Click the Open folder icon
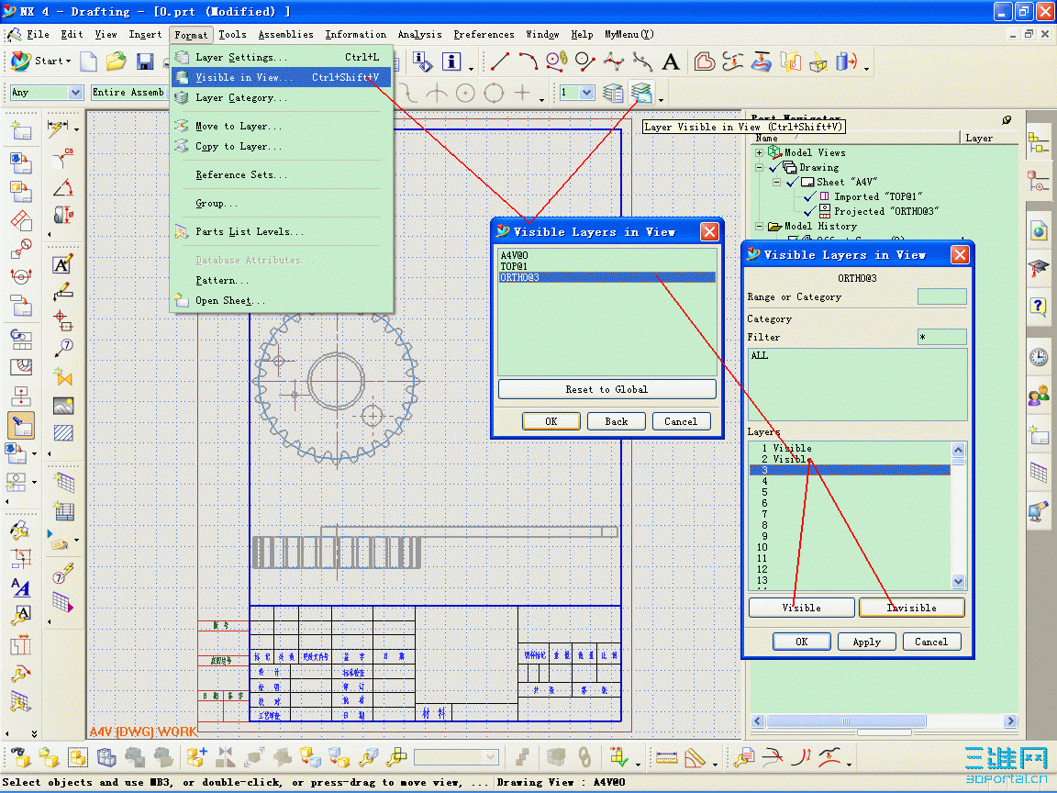1057x793 pixels. pyautogui.click(x=116, y=61)
